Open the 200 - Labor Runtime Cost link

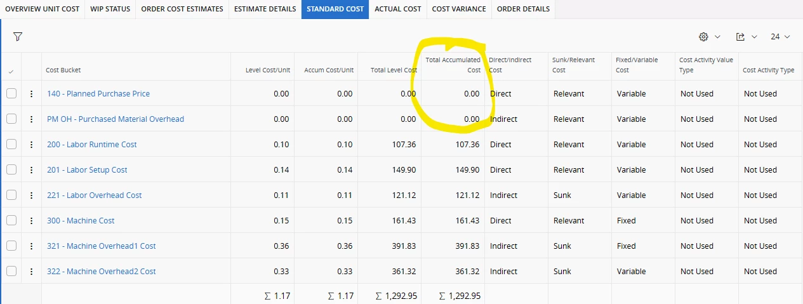click(x=92, y=145)
